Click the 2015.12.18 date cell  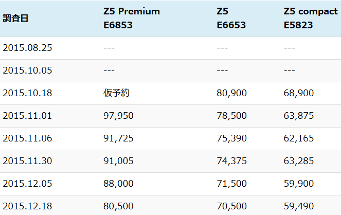[x=27, y=206]
